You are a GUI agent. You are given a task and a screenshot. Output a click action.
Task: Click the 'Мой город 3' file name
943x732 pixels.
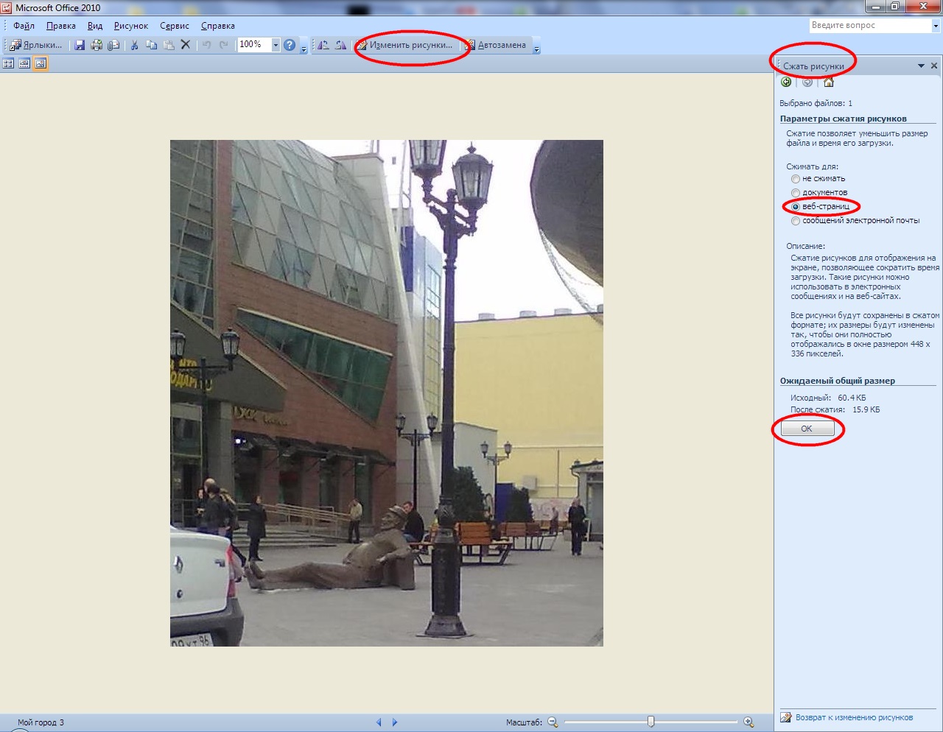click(41, 722)
